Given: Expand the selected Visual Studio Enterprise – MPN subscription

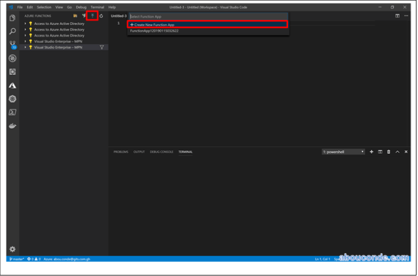Looking at the screenshot, I should 26,47.
